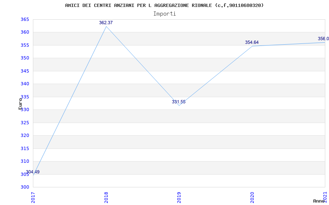Image resolution: width=329 pixels, height=205 pixels.
Task: Click the 2020 x-axis label
Action: [x=252, y=197]
